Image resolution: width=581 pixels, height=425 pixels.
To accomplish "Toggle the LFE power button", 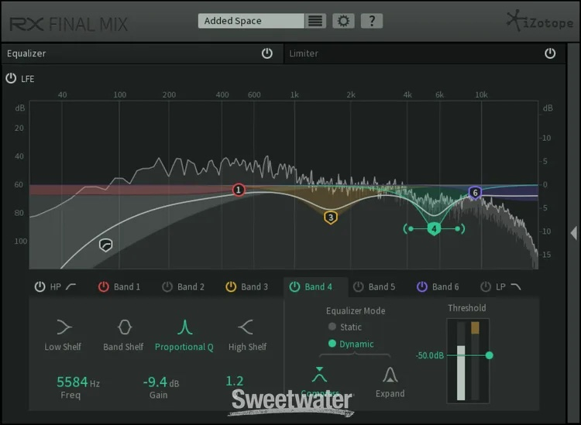I will tap(11, 78).
